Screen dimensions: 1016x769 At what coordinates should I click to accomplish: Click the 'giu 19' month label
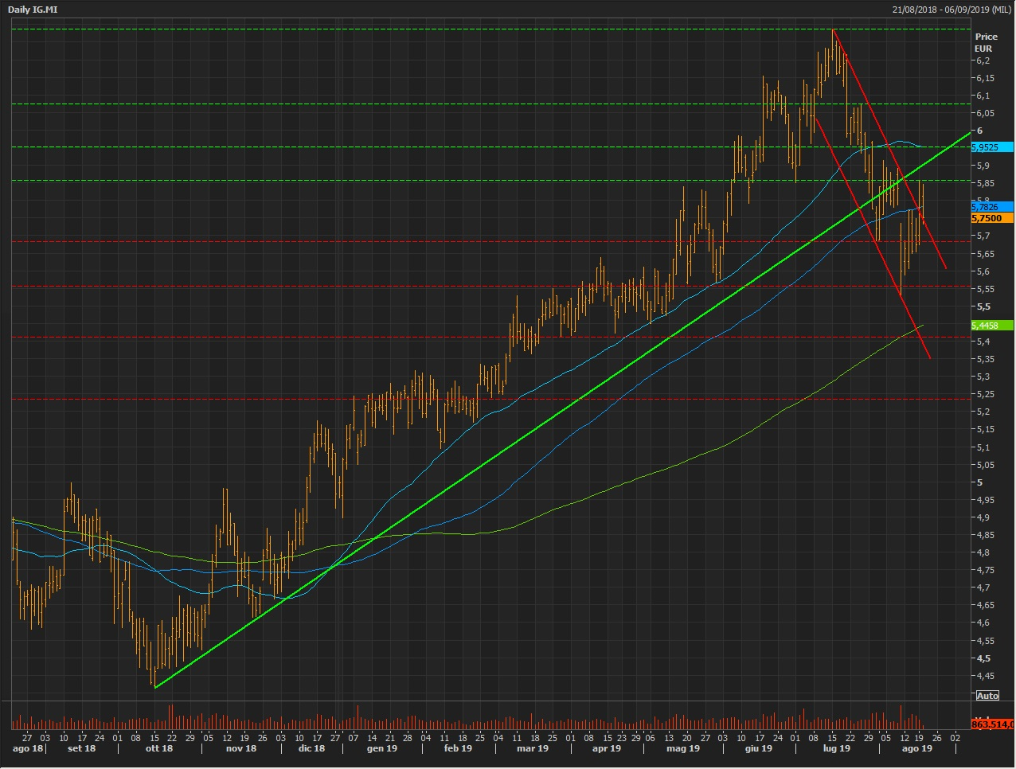click(758, 748)
